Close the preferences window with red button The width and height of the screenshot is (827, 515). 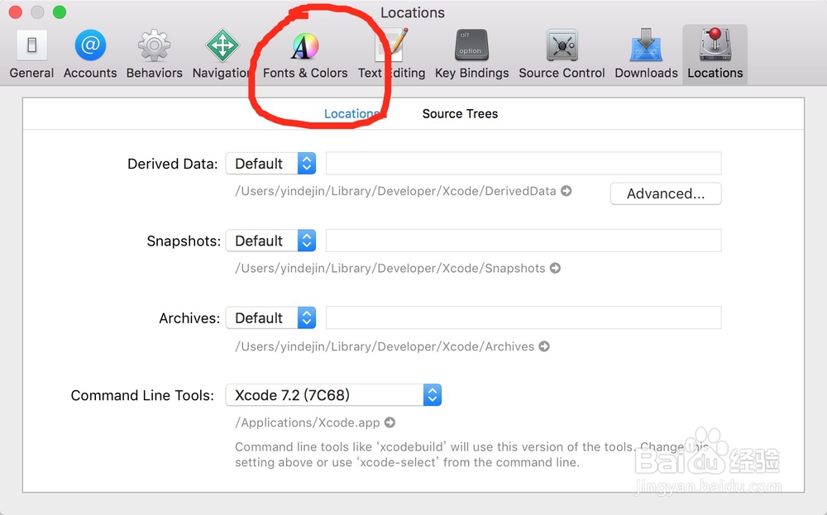coord(15,12)
